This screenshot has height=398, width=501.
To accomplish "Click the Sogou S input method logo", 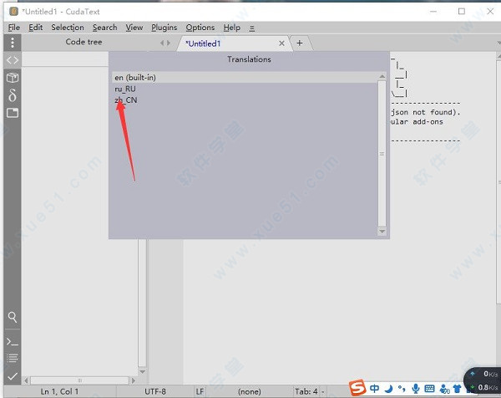I will 357,388.
